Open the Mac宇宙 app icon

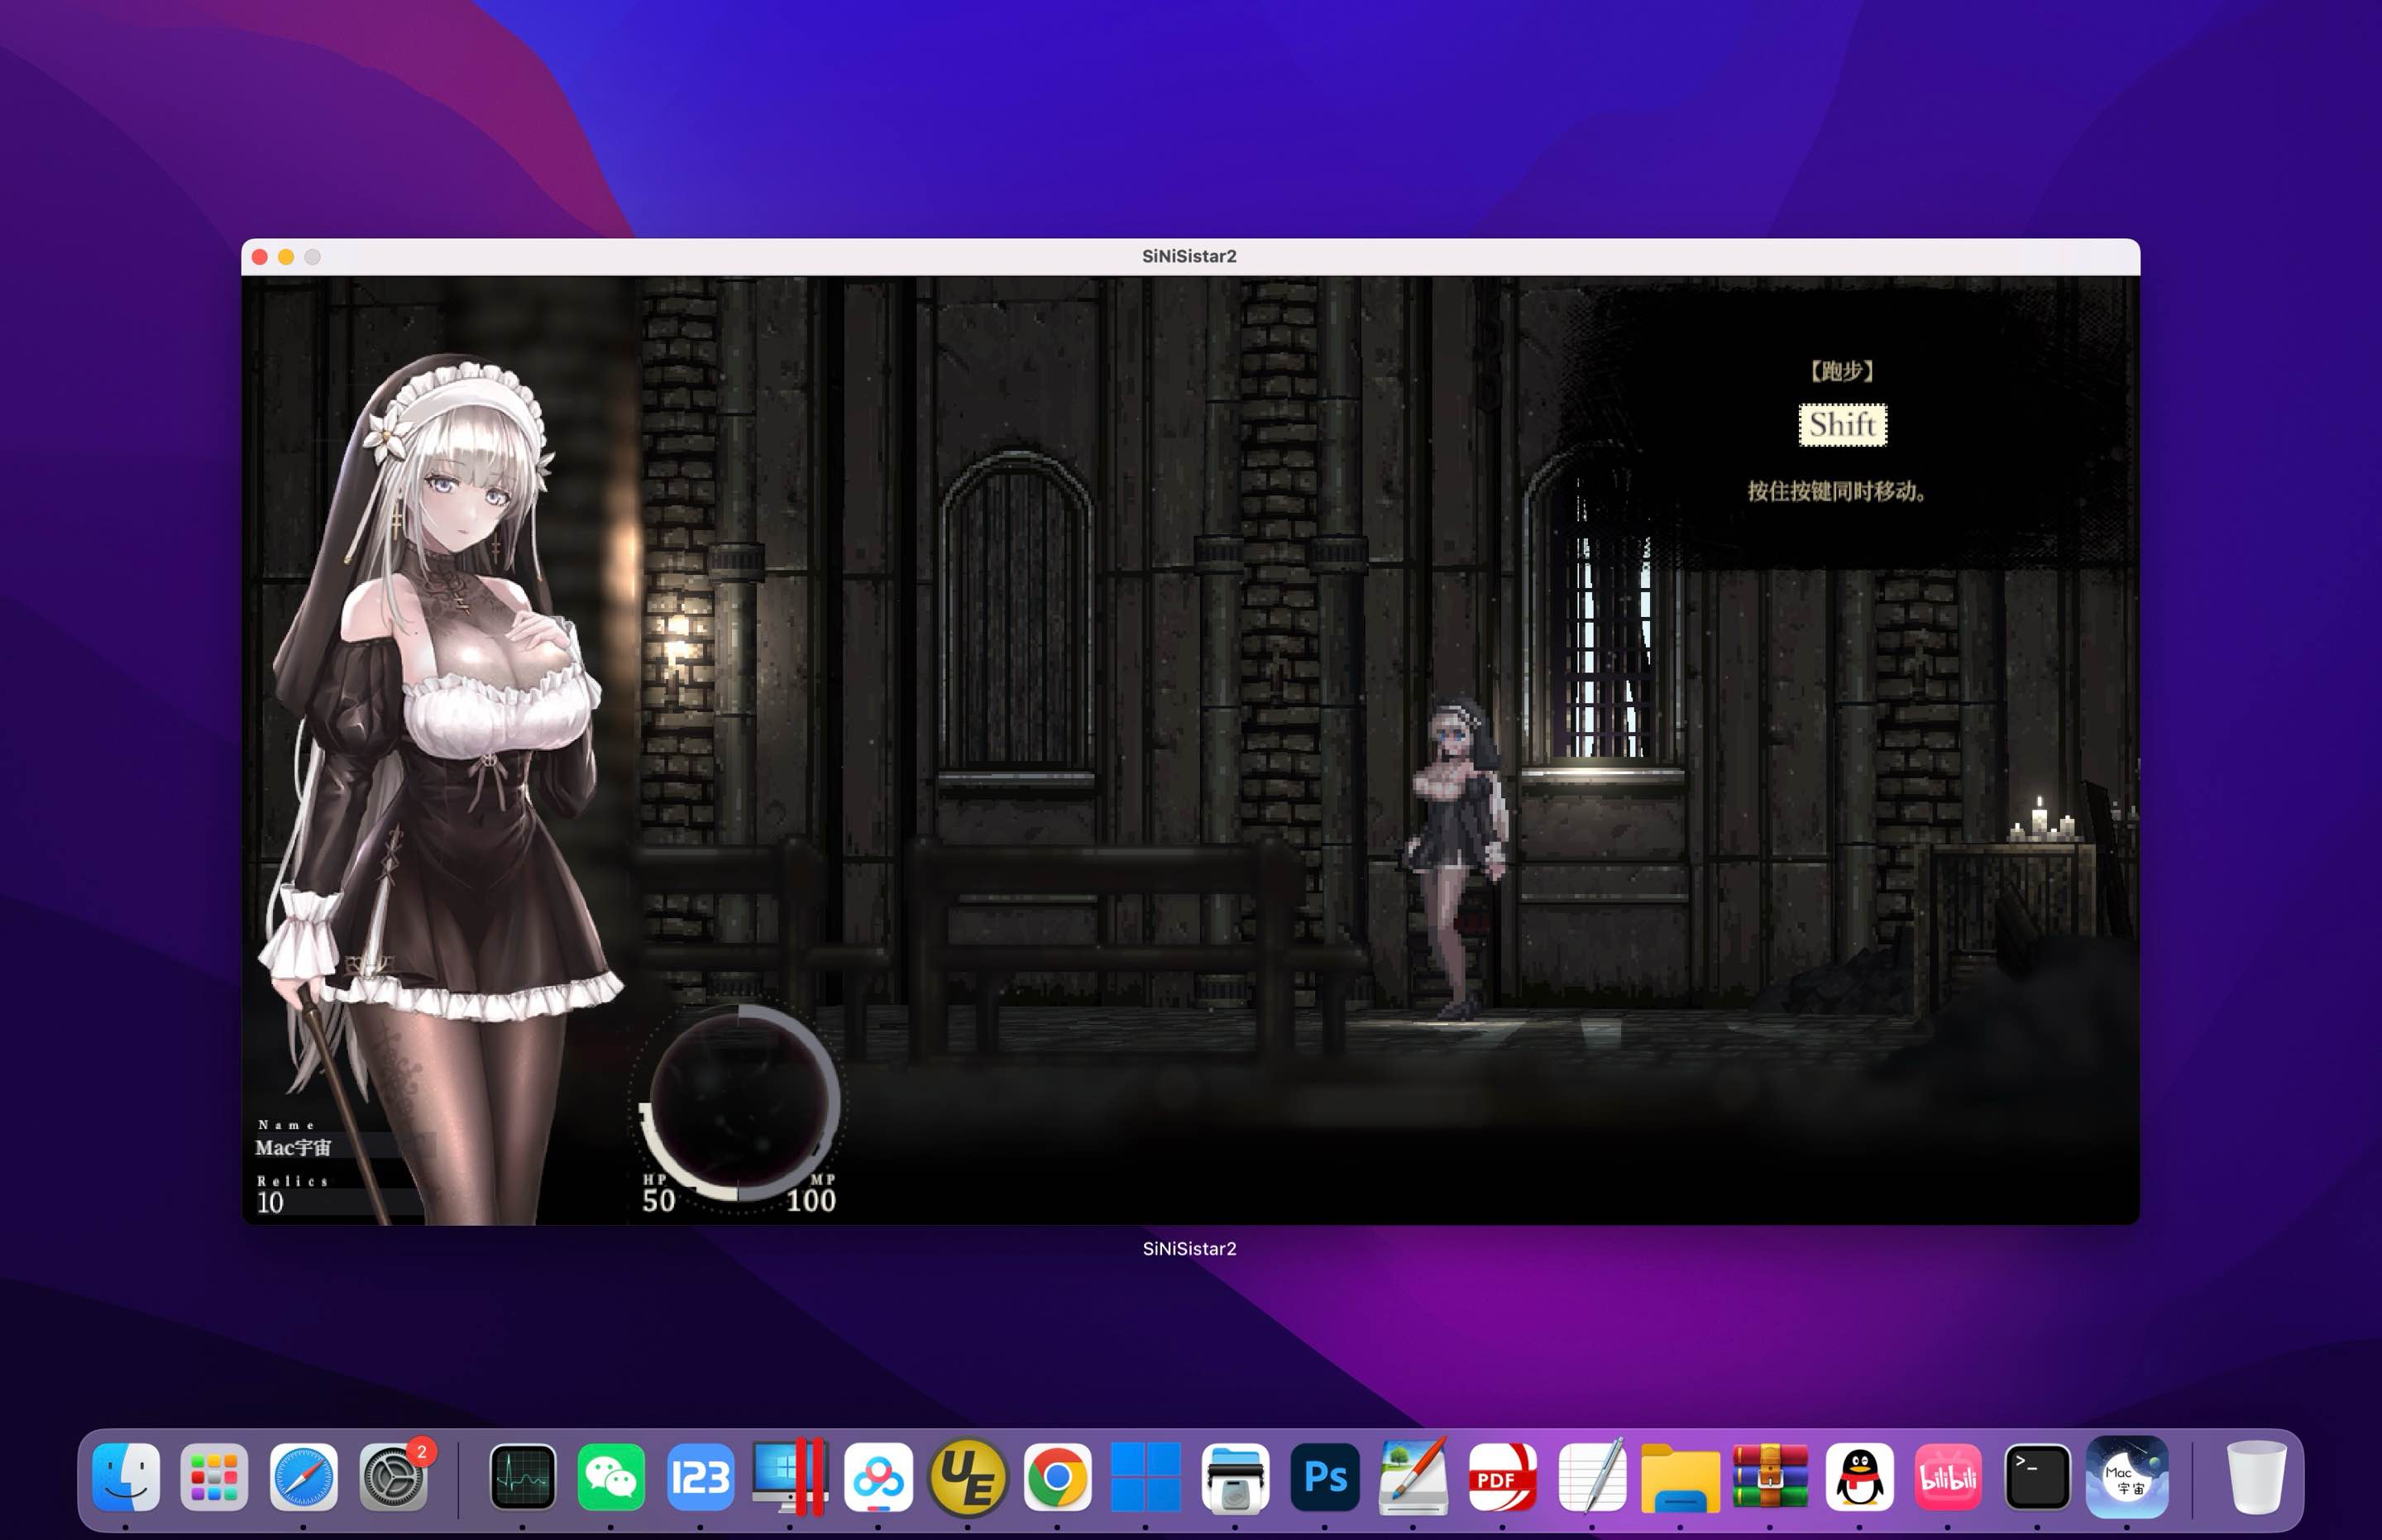[2127, 1477]
